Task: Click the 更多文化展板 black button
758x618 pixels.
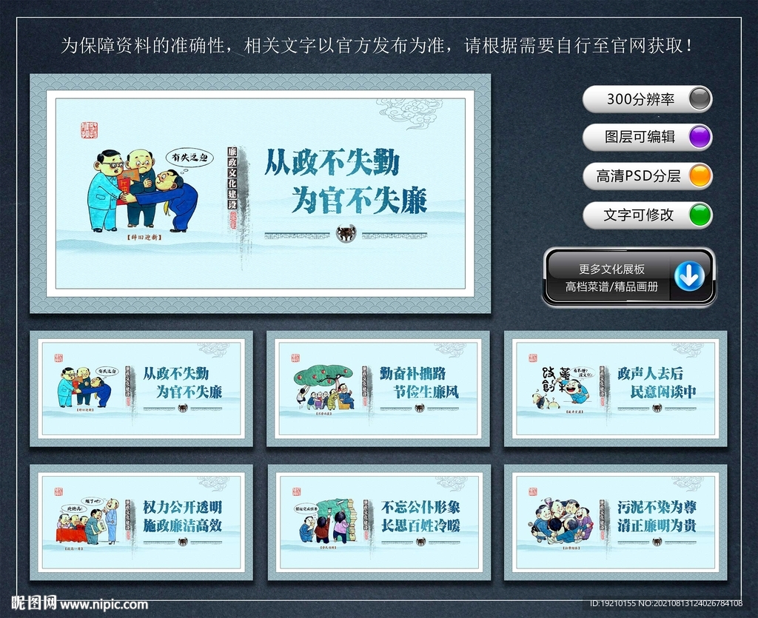Action: (x=629, y=277)
